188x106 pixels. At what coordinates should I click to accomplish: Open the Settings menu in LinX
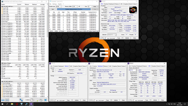click(x=54, y=4)
